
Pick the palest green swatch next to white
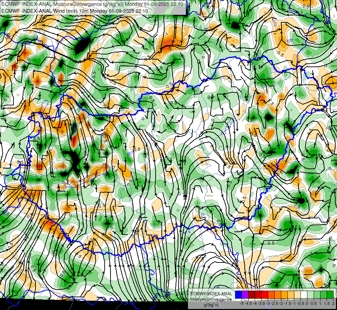click(x=310, y=295)
